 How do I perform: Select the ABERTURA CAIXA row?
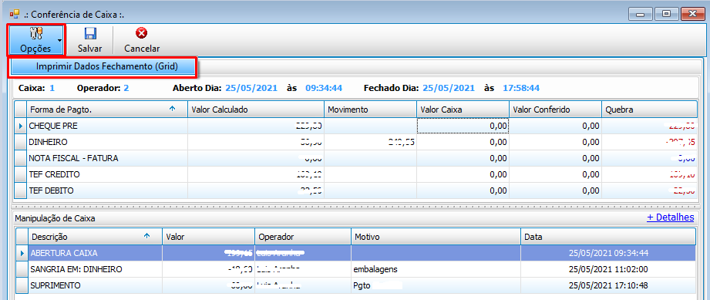tap(355, 253)
